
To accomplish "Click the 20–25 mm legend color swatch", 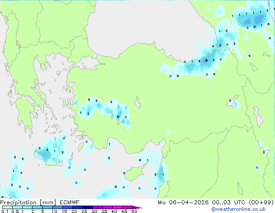I will click(x=78, y=207).
